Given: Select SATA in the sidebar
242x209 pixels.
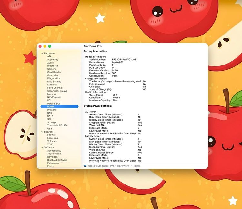Looking at the screenshot, I should click(50, 116).
